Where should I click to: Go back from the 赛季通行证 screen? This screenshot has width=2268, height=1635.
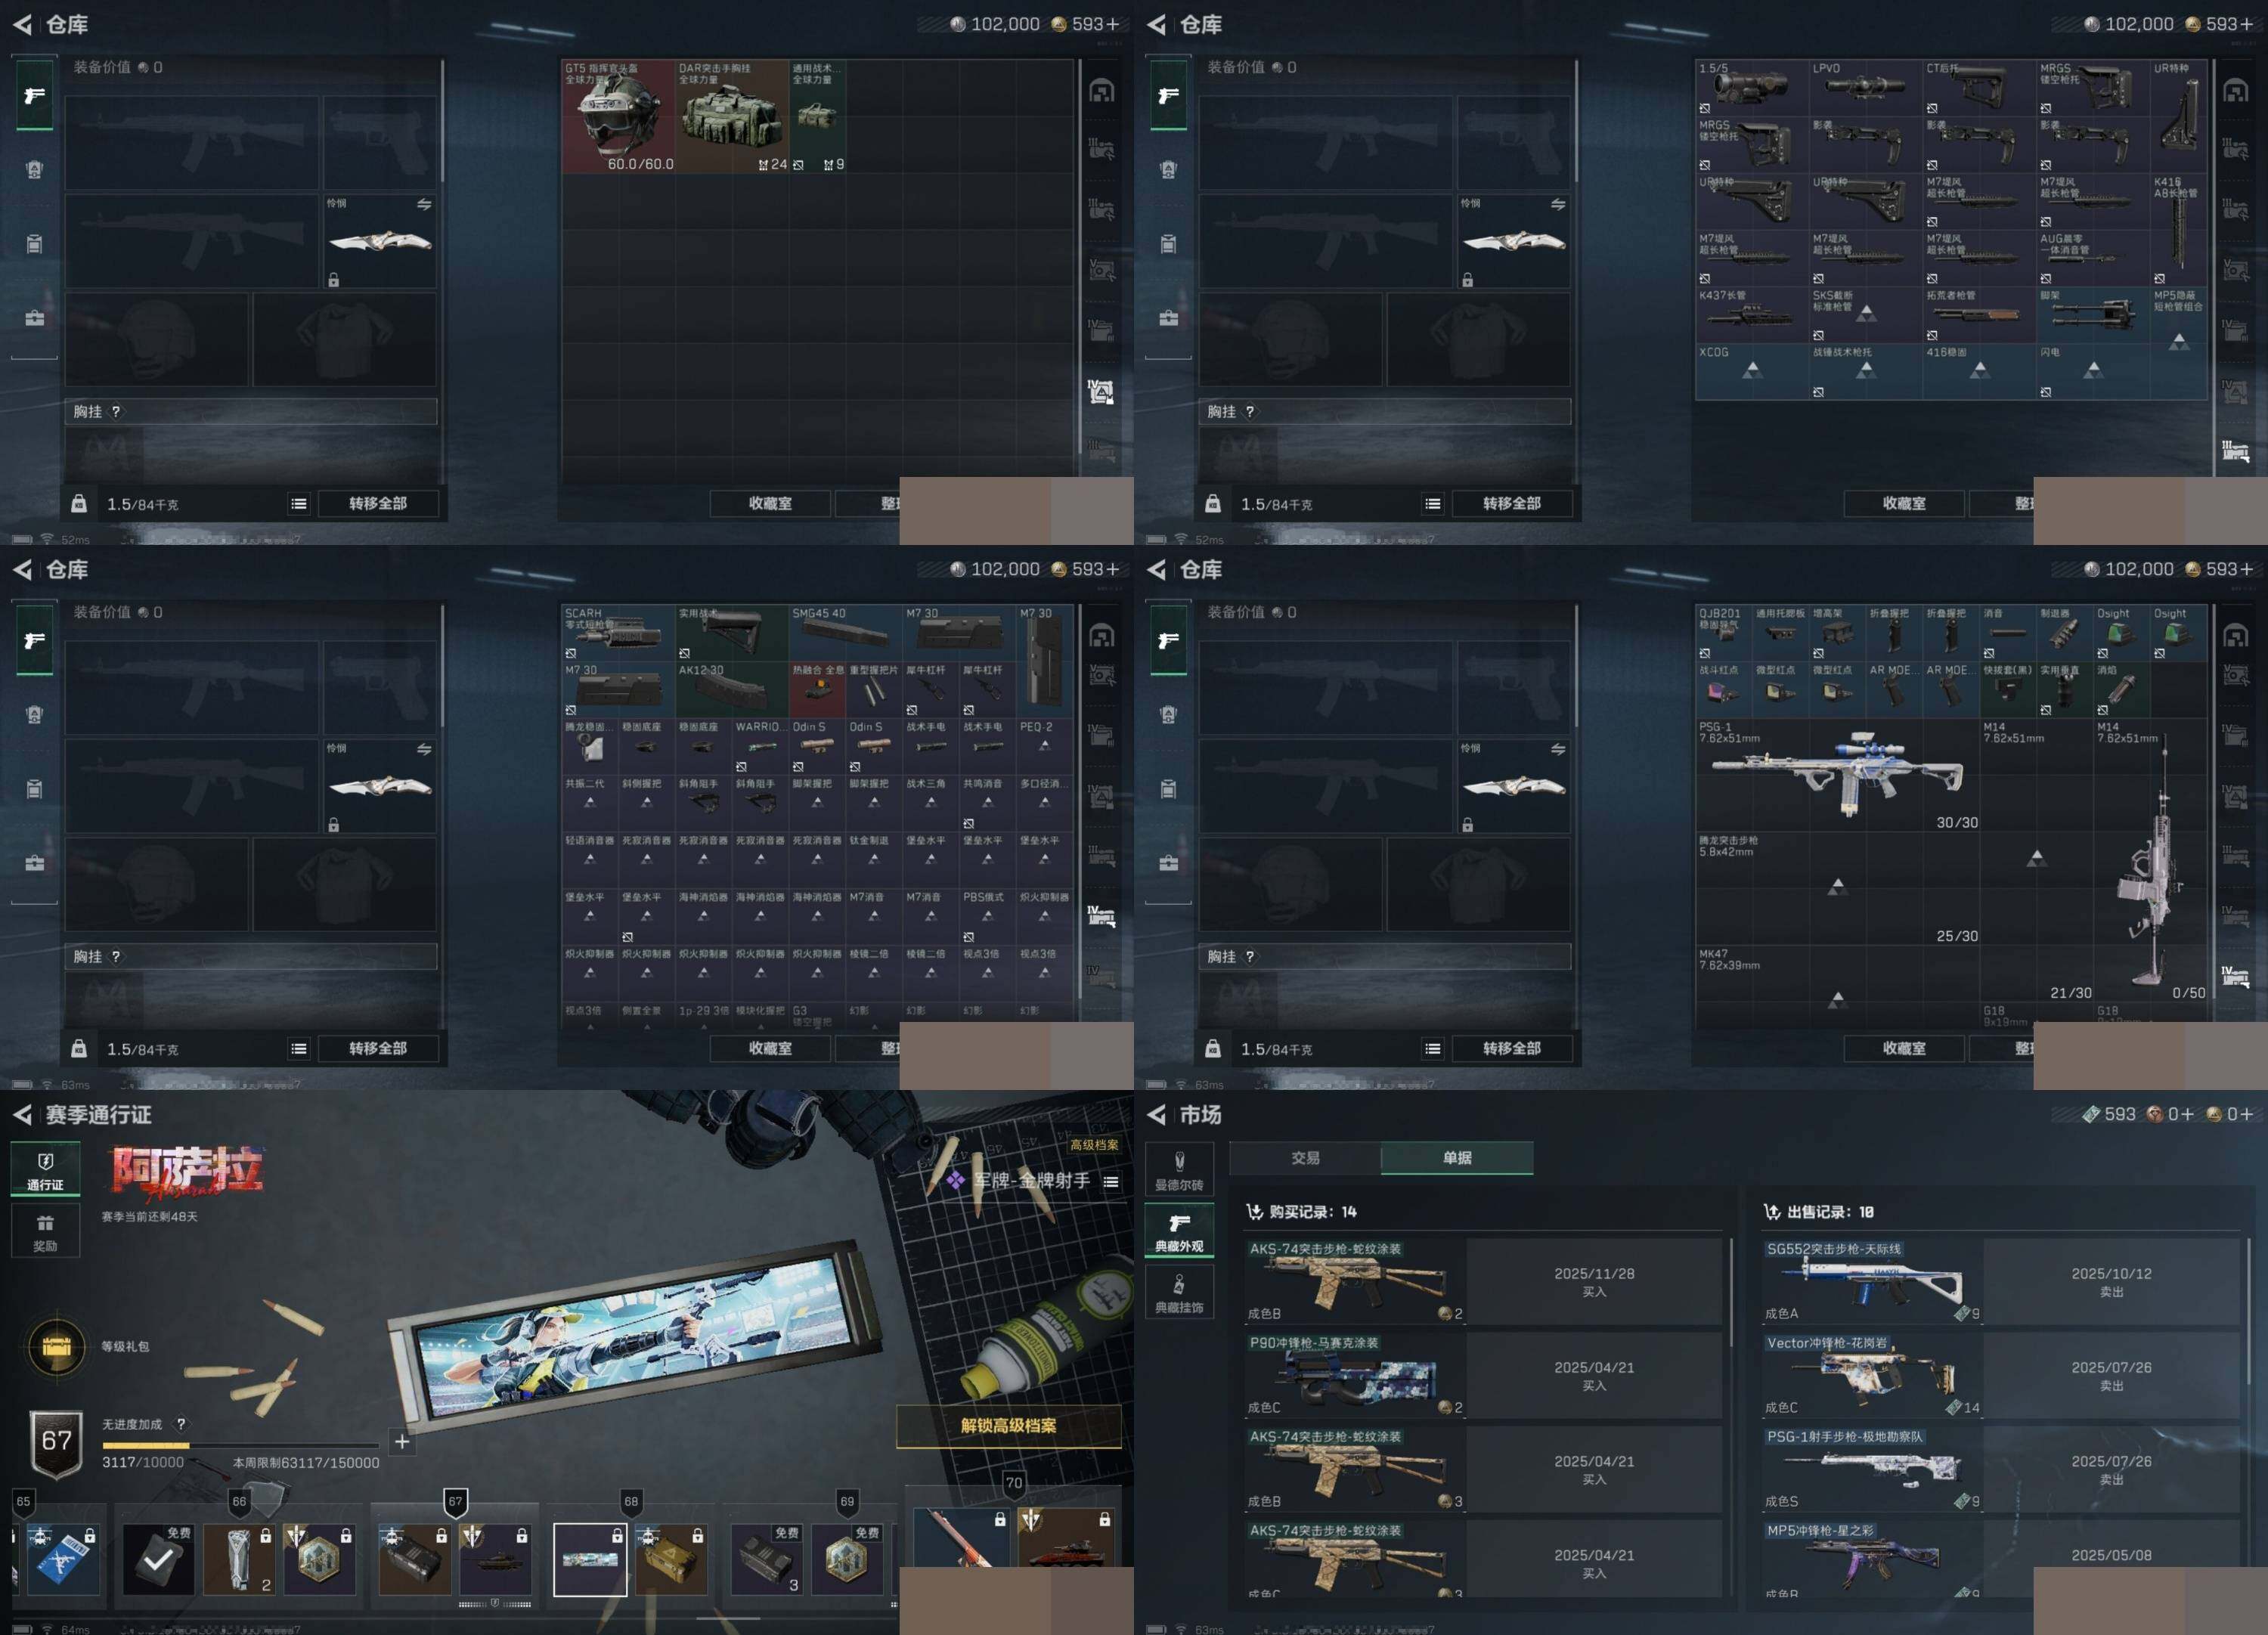[x=22, y=1114]
